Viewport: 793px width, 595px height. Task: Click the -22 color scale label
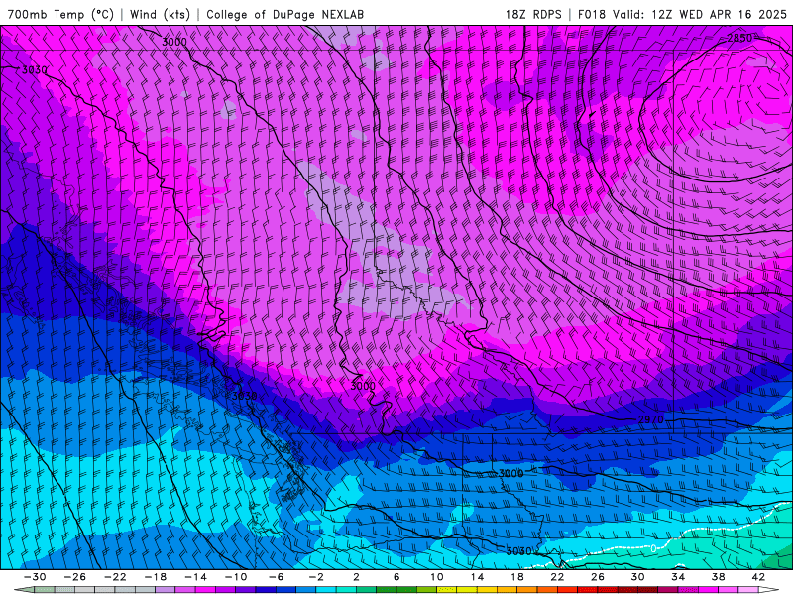(x=115, y=577)
